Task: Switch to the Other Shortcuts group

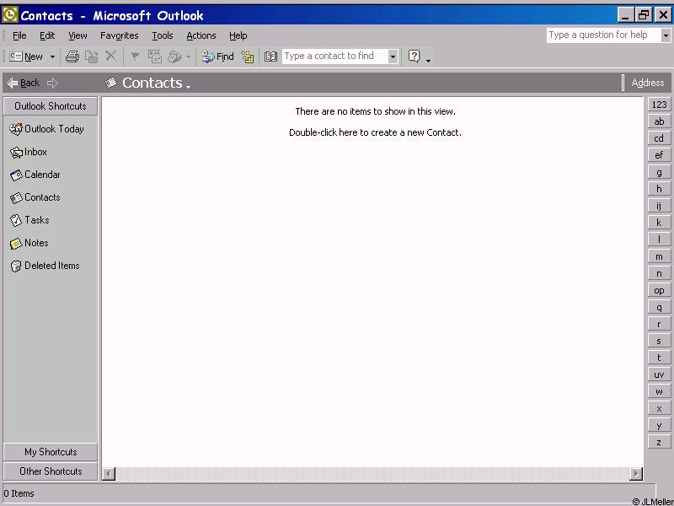Action: (x=51, y=471)
